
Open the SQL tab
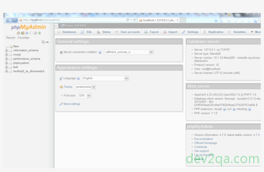pyautogui.click(x=86, y=32)
